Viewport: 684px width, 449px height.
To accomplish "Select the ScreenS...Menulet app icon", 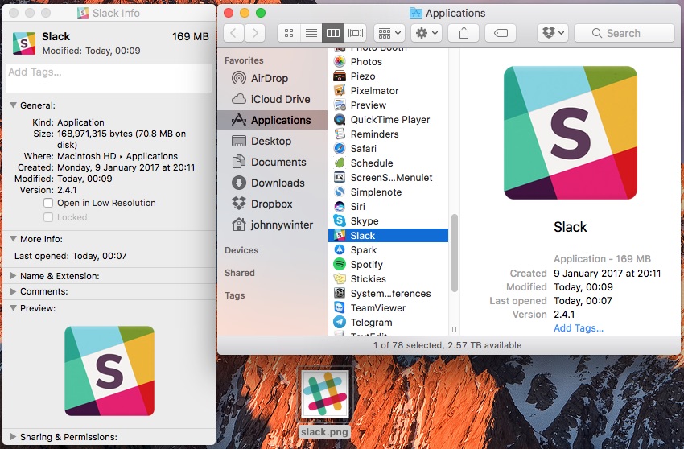I will (x=340, y=178).
